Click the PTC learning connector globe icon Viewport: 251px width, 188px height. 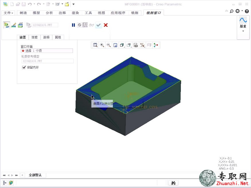pos(238,11)
